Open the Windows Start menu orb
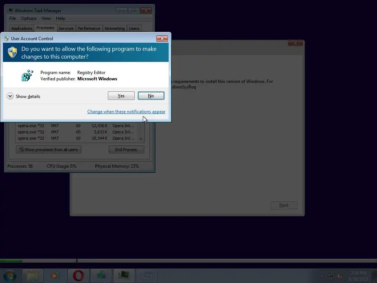The height and width of the screenshot is (283, 377). (x=10, y=276)
